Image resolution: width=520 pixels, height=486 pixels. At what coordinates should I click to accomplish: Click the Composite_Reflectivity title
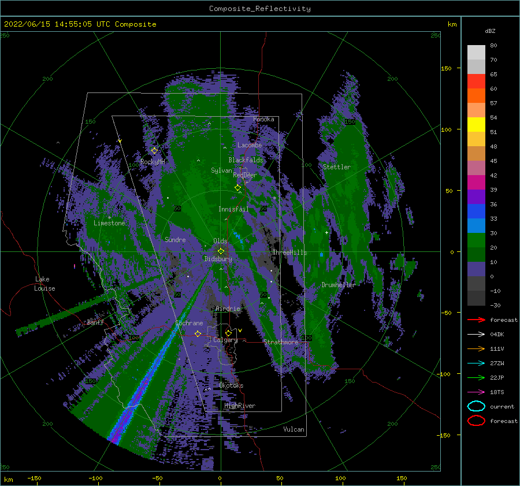(260, 9)
